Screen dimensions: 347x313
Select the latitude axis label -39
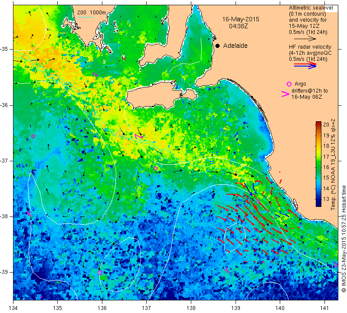tap(4, 272)
